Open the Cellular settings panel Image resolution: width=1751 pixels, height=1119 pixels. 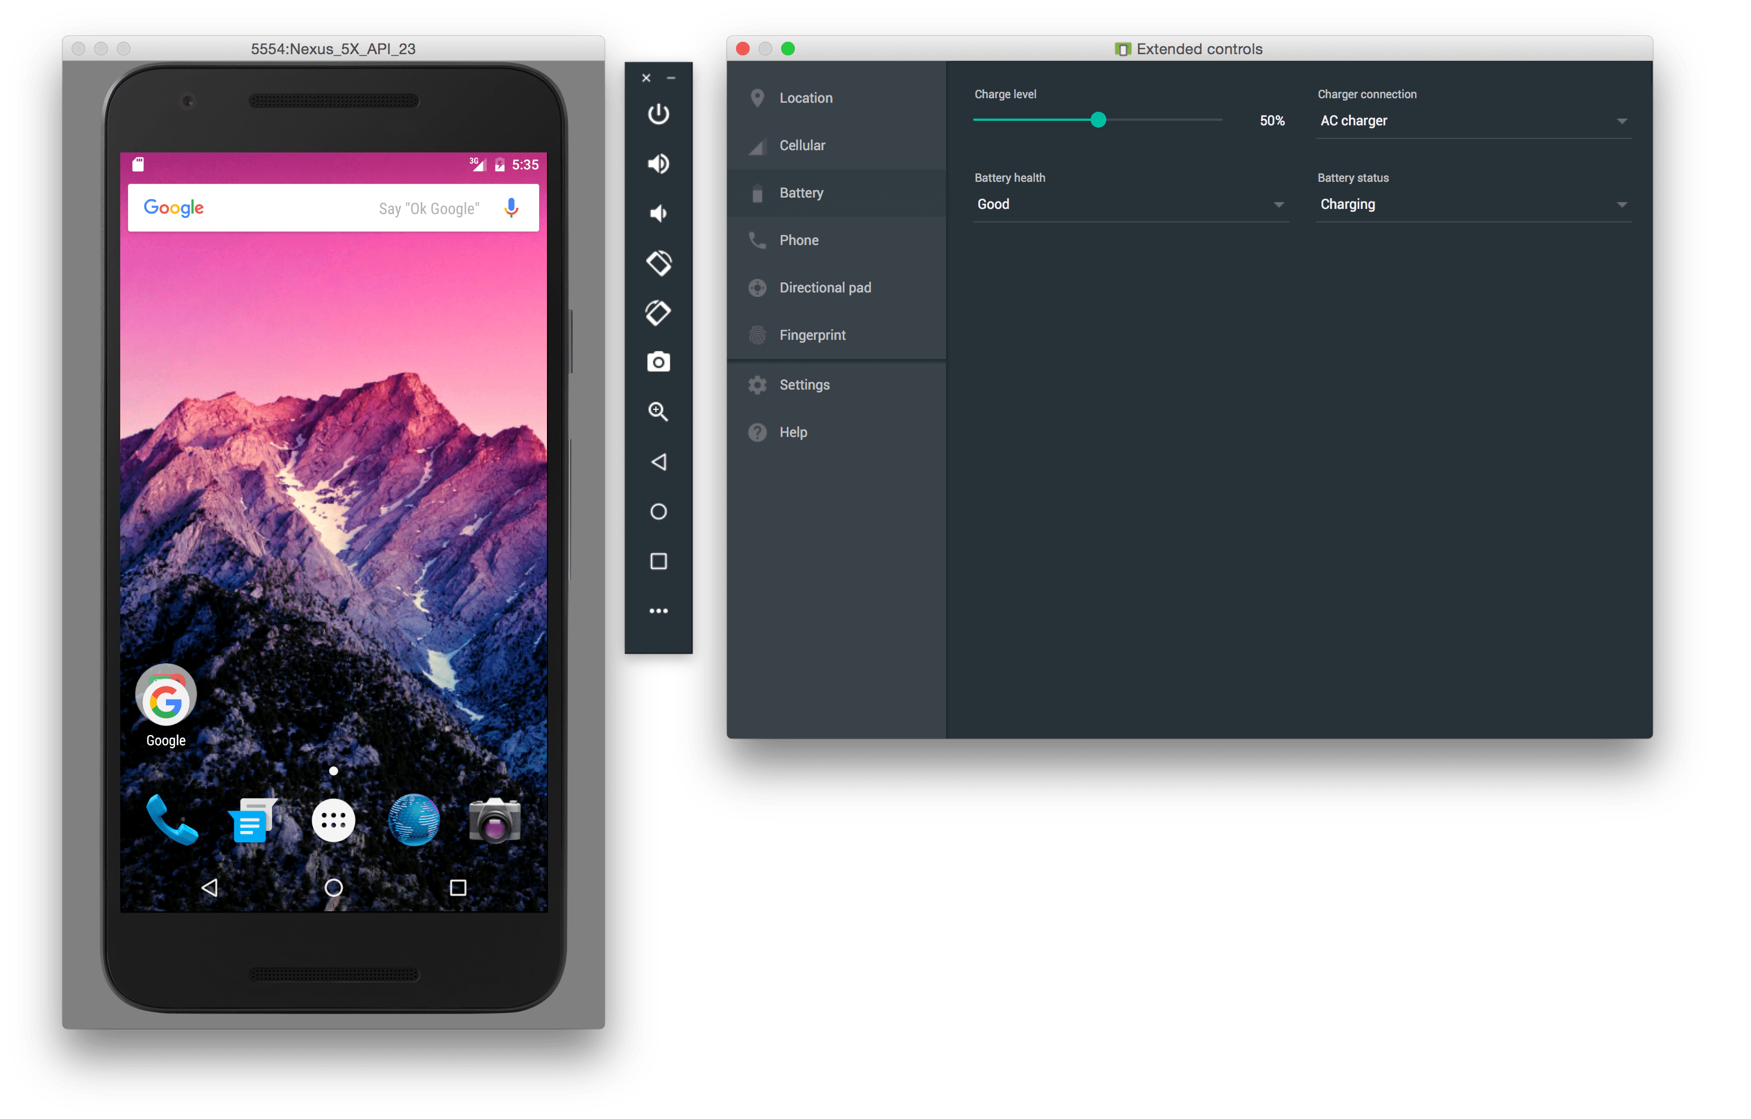coord(802,146)
